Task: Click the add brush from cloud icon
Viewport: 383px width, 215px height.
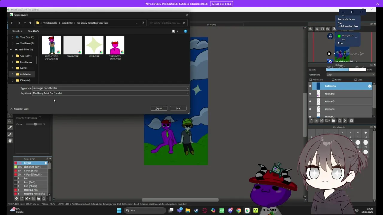Action: click(x=16, y=199)
